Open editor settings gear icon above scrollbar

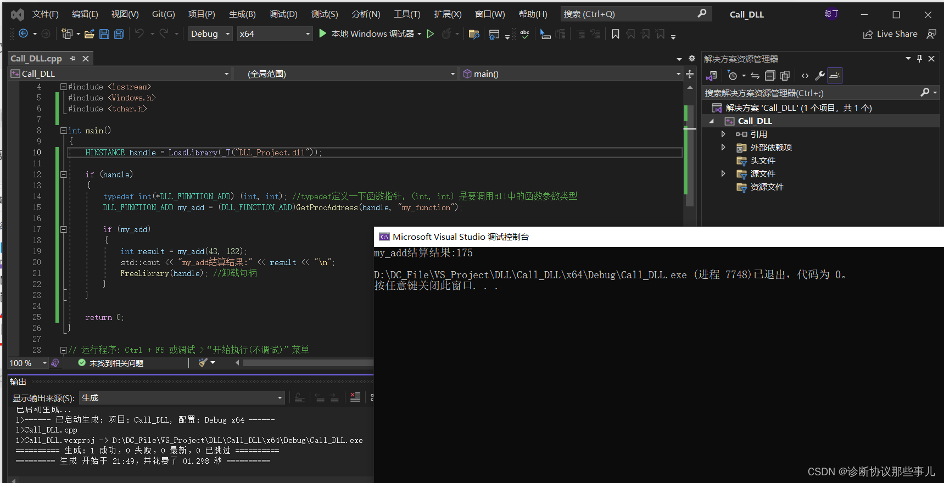coord(692,58)
